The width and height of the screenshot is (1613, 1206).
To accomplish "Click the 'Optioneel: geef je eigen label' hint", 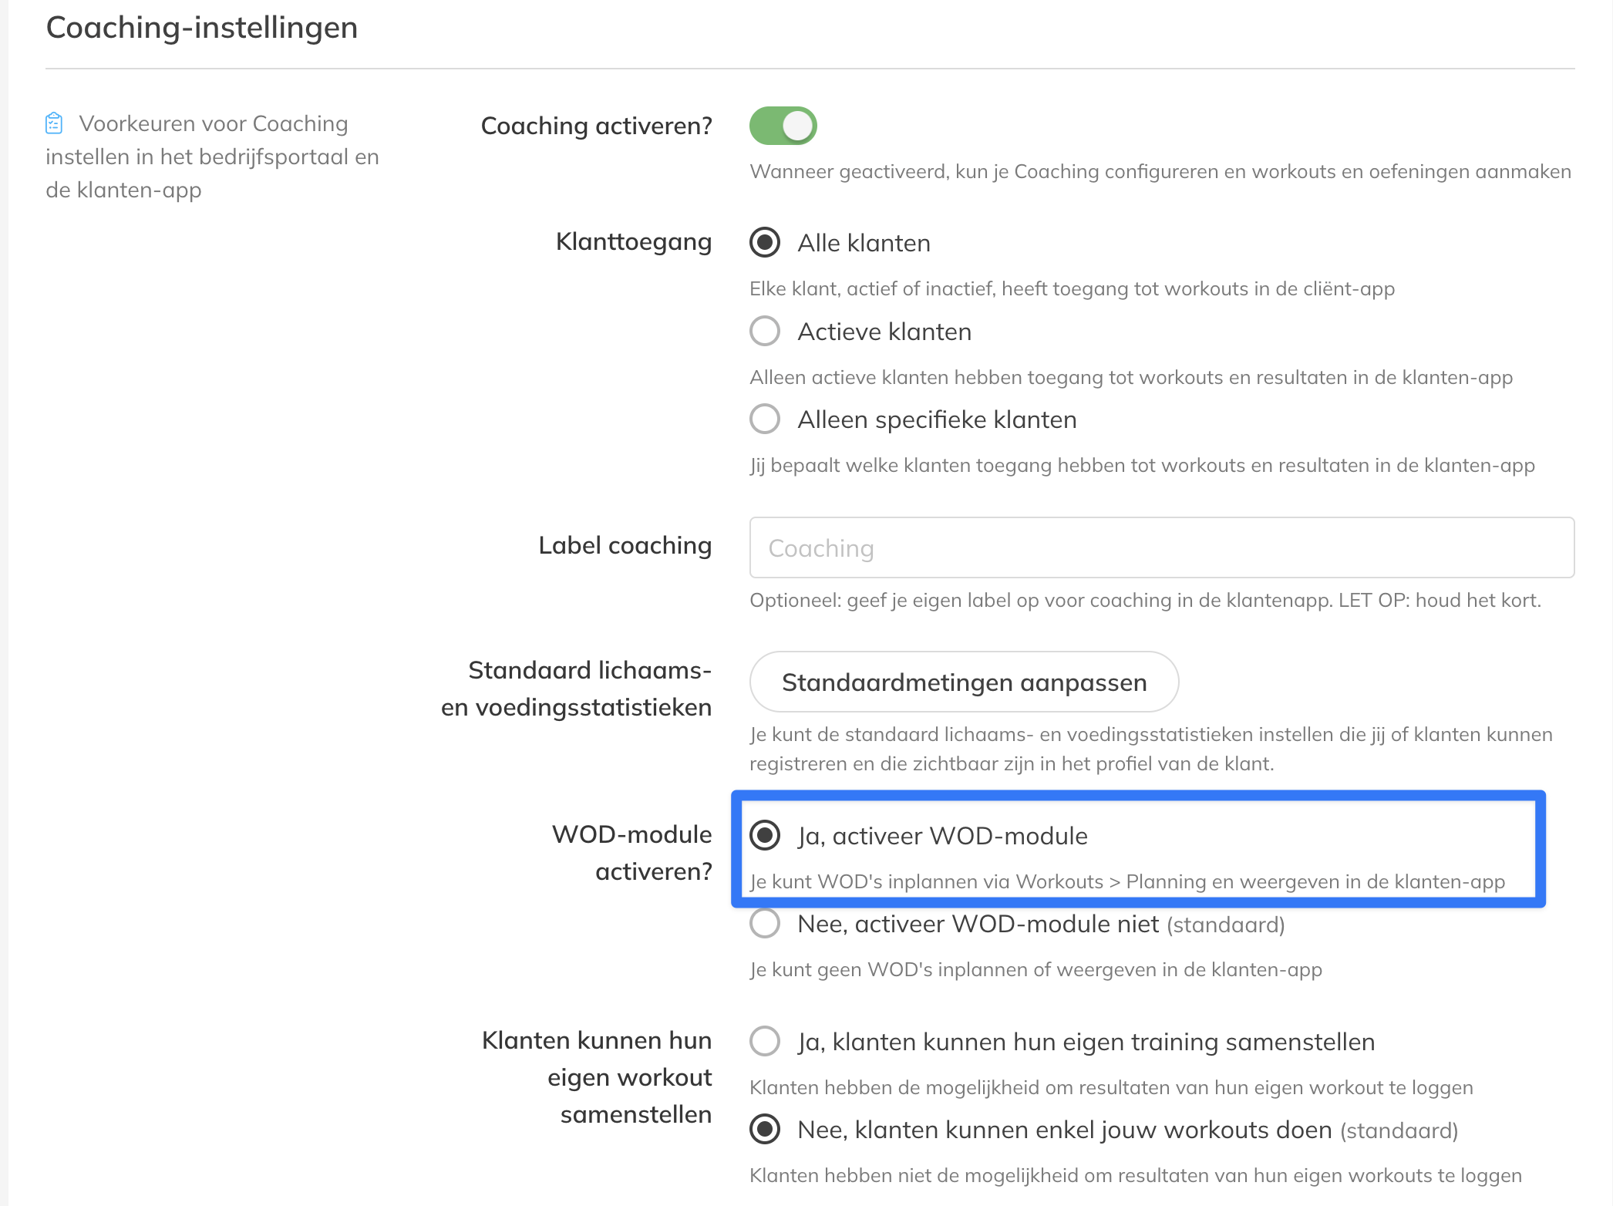I will (1145, 601).
